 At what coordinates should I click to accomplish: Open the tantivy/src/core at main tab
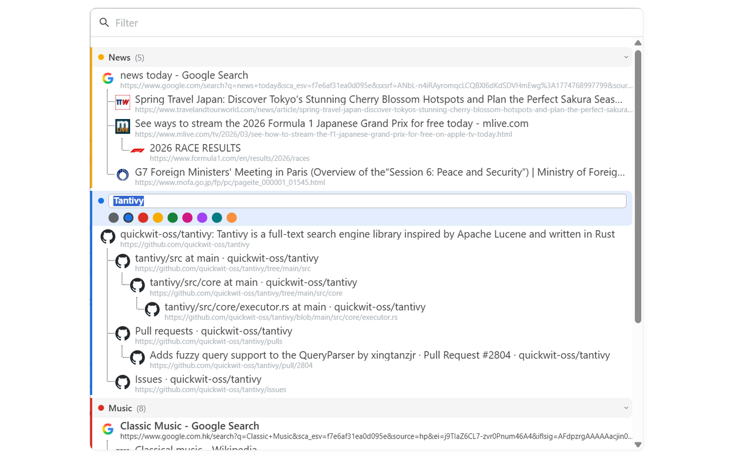point(254,282)
